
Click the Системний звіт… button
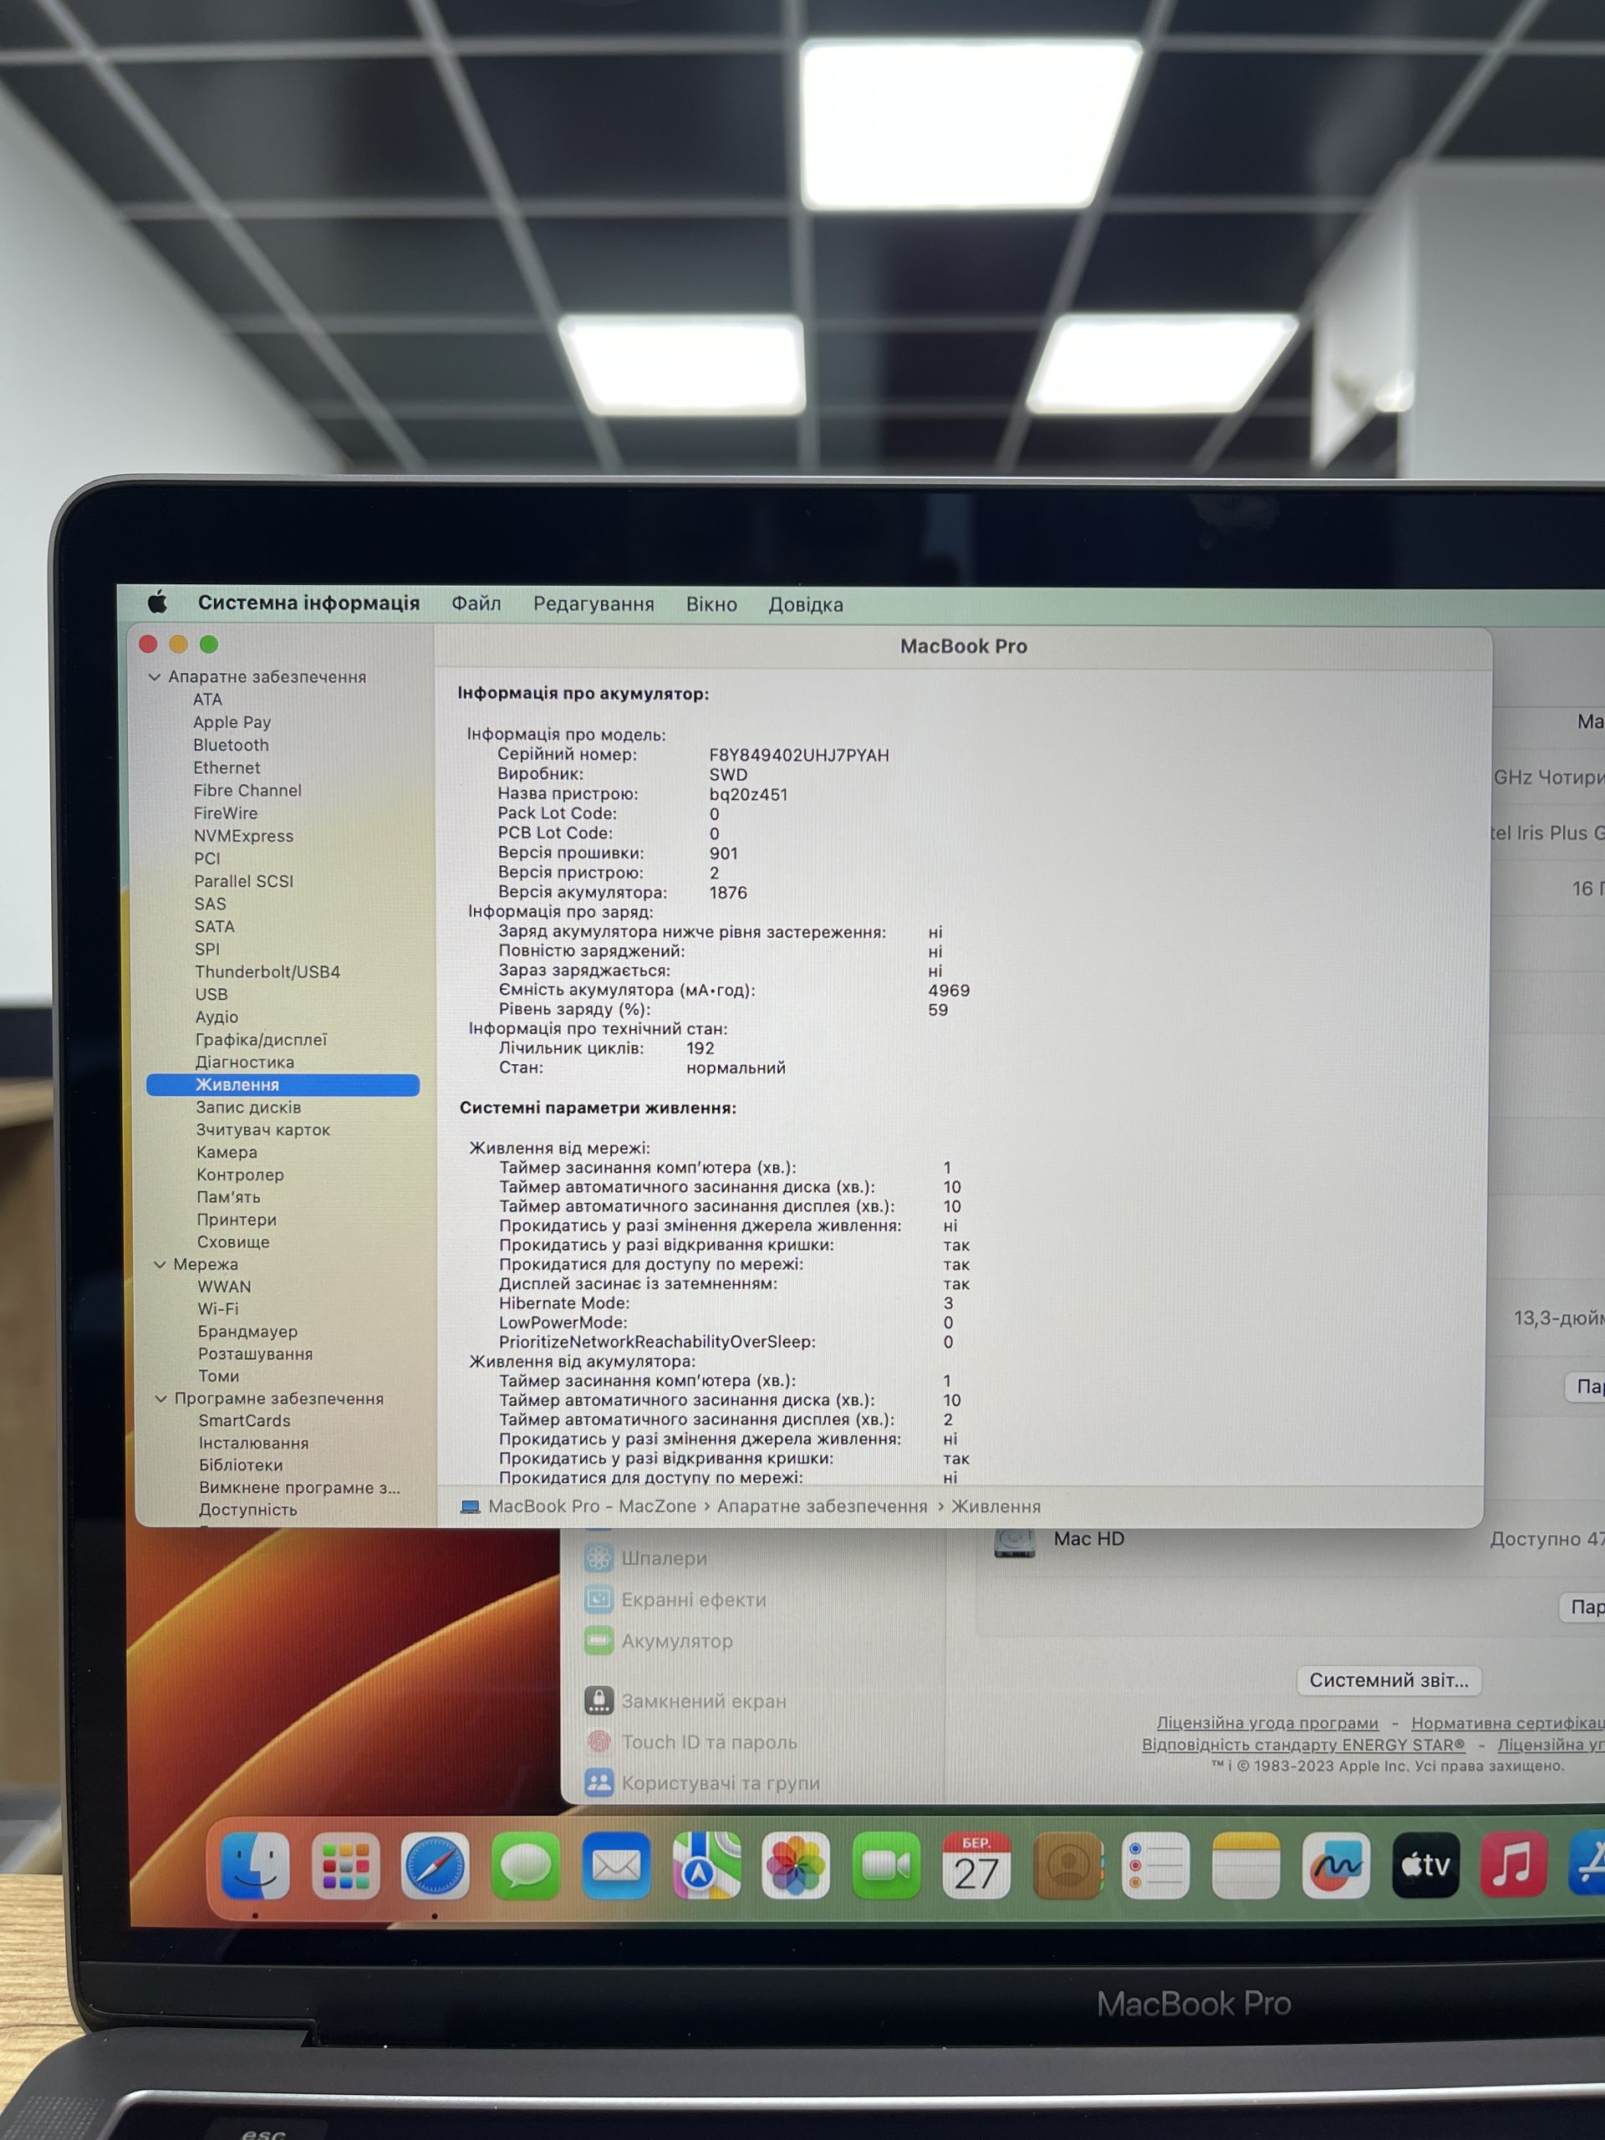(x=1388, y=1680)
